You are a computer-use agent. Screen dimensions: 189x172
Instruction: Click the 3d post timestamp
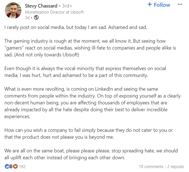point(27,18)
